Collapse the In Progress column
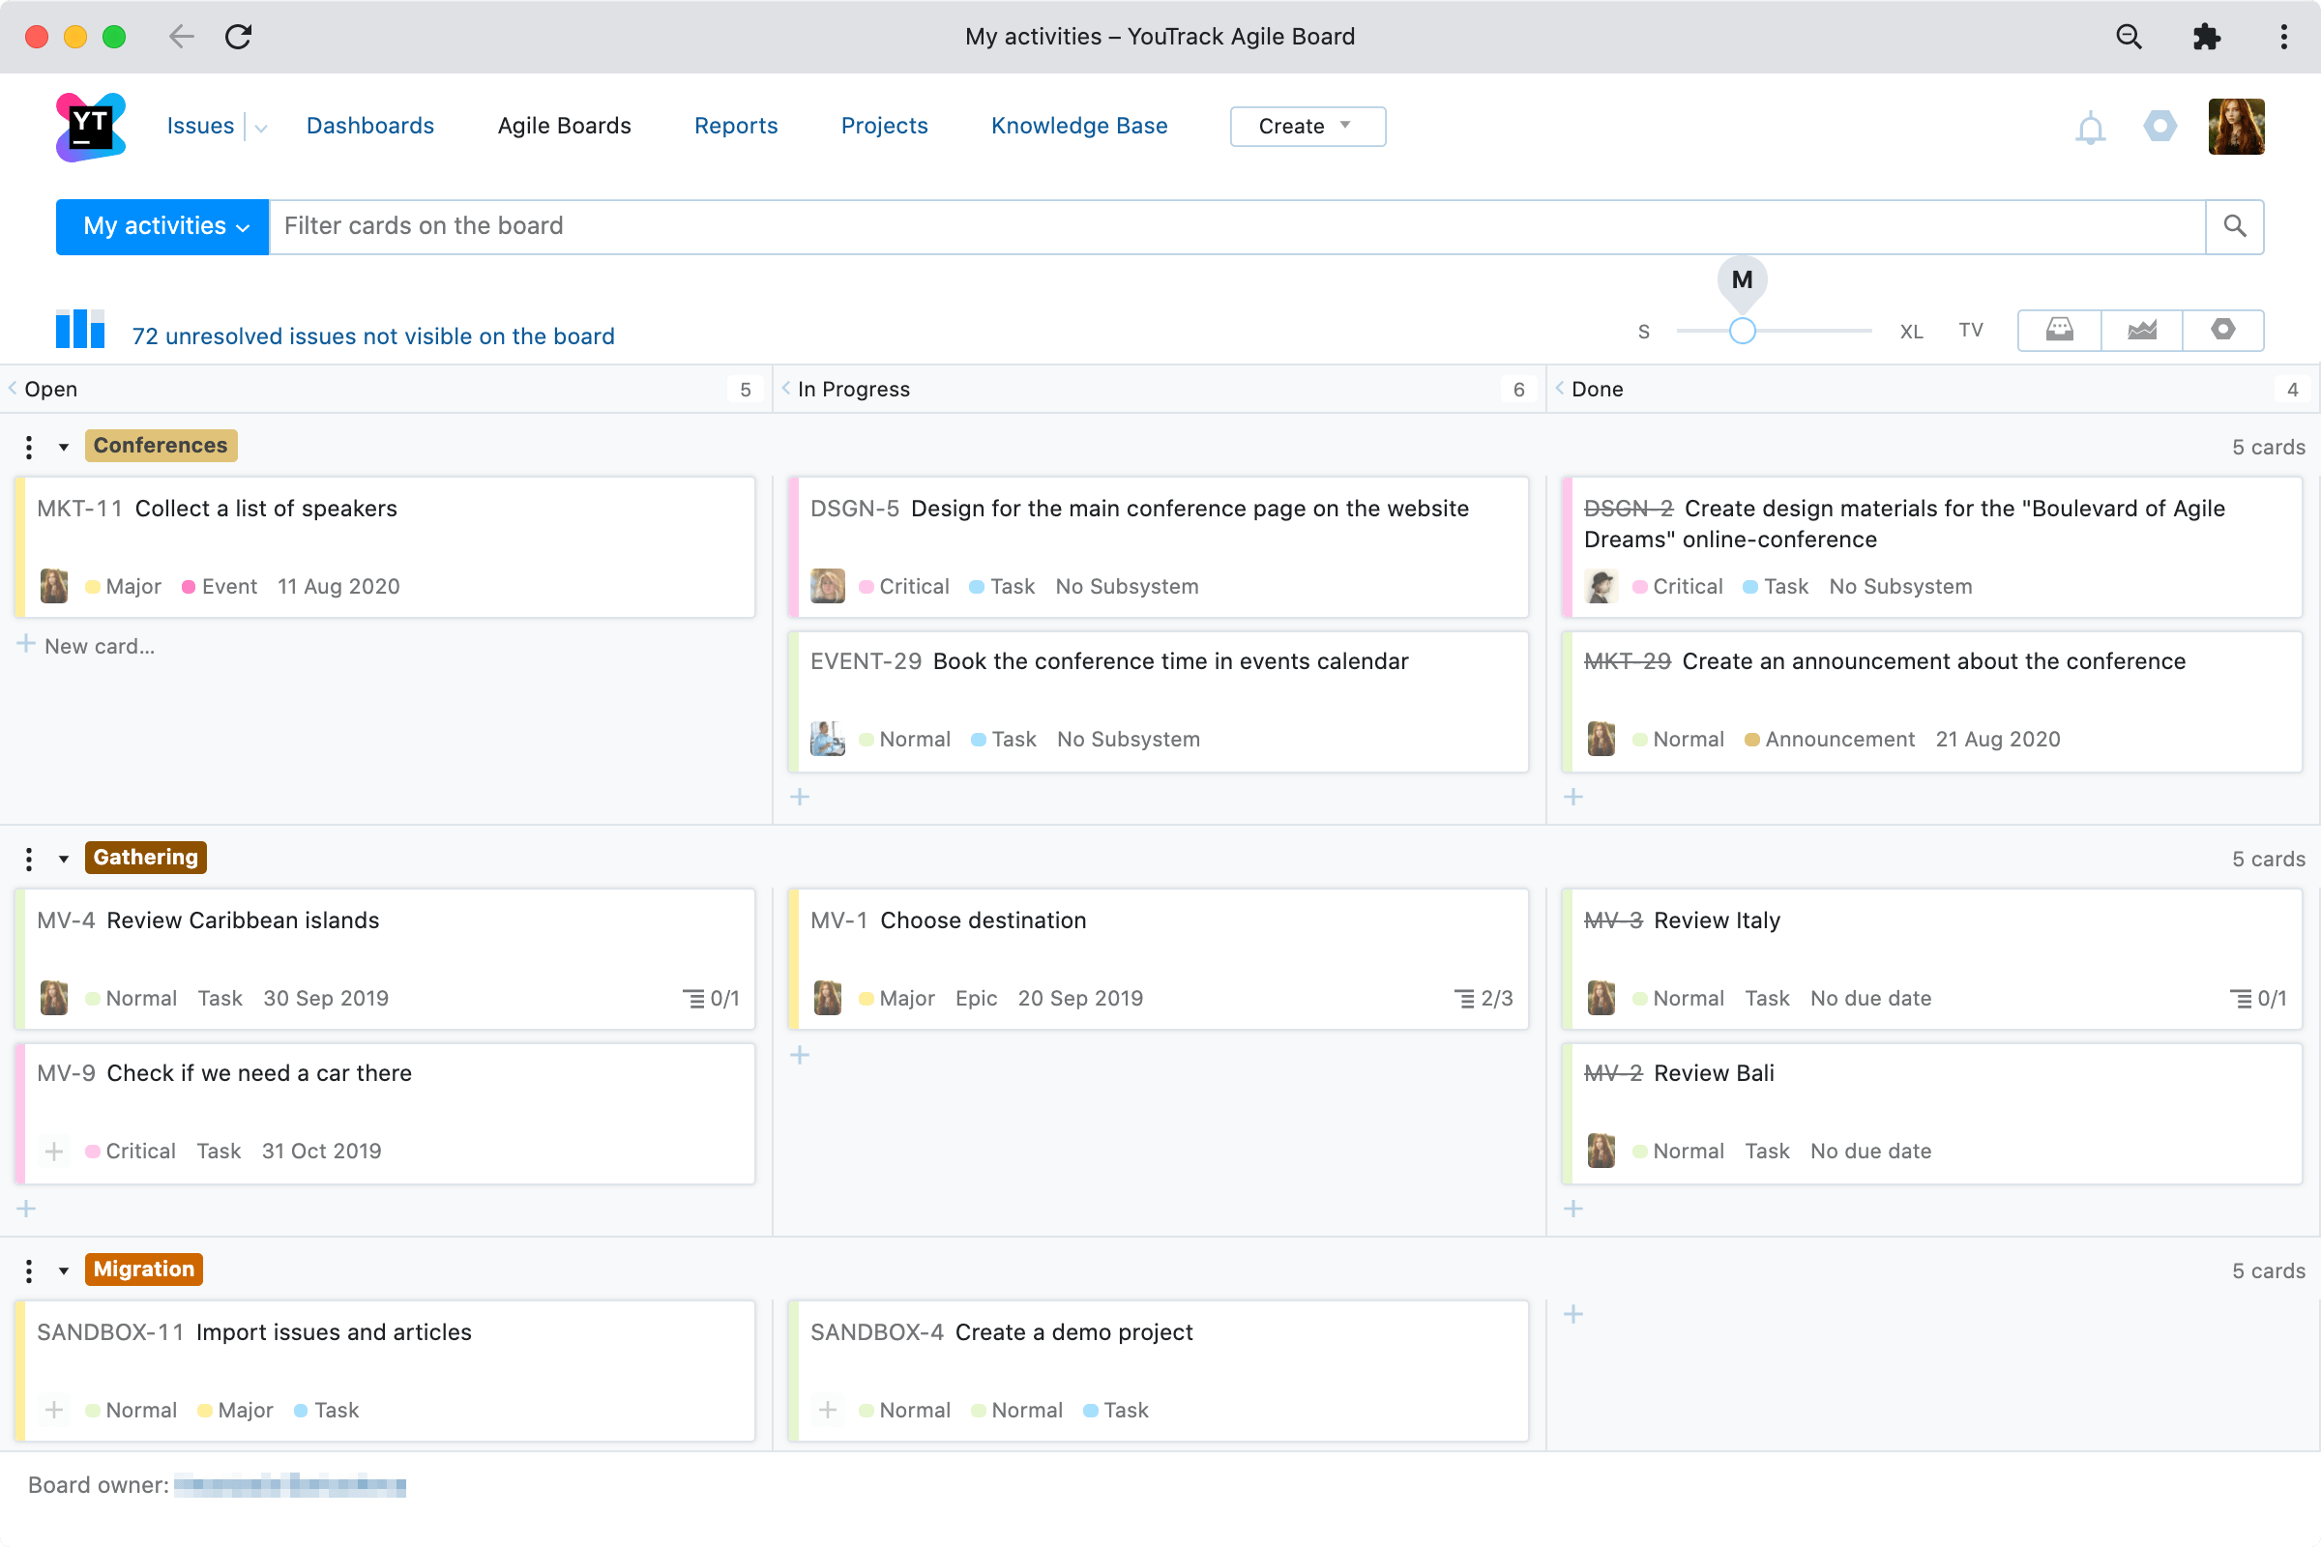 [x=784, y=388]
